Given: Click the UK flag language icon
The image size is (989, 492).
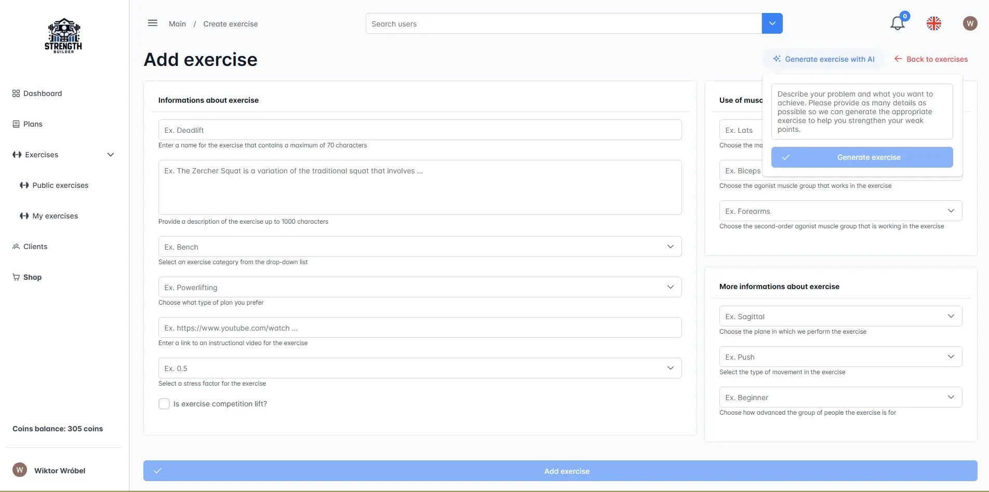Looking at the screenshot, I should 933,23.
